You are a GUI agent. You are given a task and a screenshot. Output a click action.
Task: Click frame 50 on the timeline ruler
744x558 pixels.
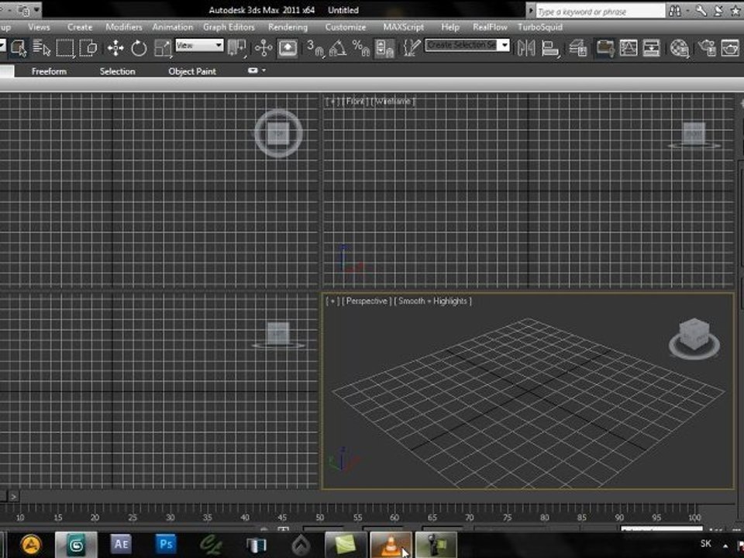click(x=320, y=517)
